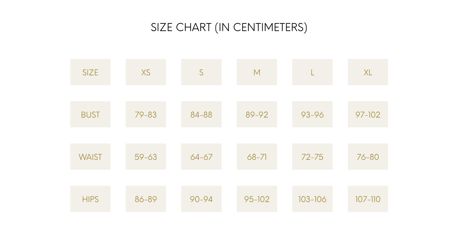Click the 68-71 waist measurement
This screenshot has width=453, height=239.
point(257,156)
